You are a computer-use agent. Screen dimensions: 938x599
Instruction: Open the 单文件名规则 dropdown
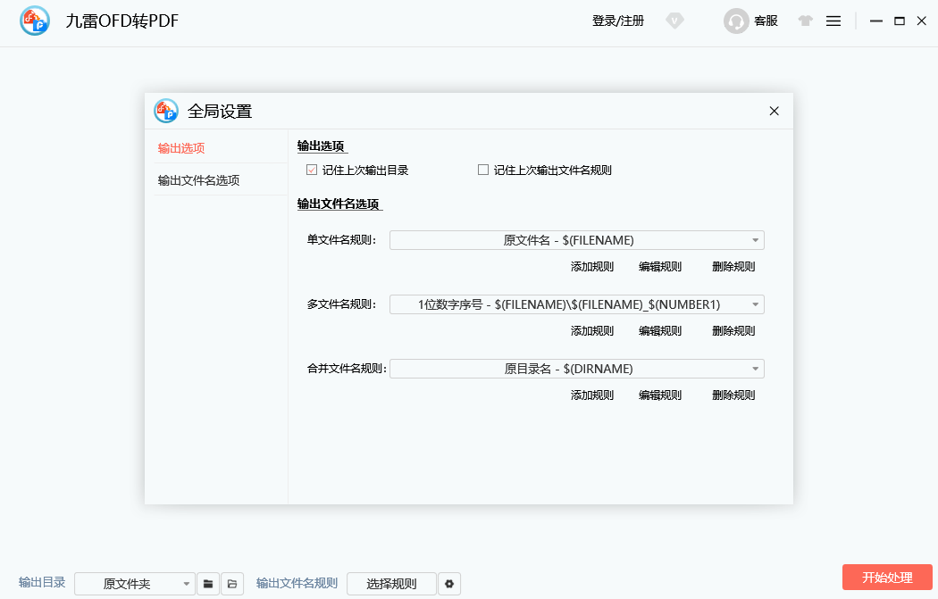(x=576, y=239)
